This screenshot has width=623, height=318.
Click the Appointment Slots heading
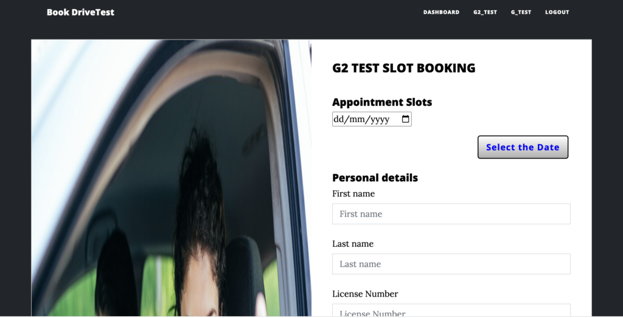[382, 102]
